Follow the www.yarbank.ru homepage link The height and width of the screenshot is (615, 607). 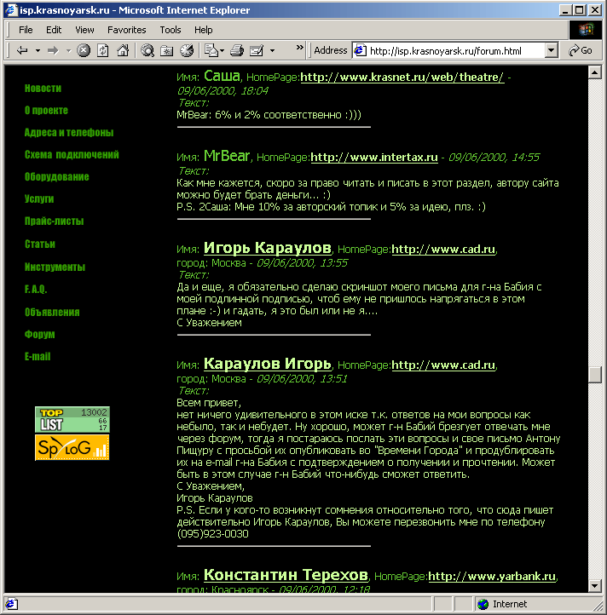click(x=492, y=576)
